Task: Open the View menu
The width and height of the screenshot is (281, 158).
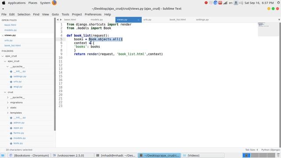Action: [46, 14]
